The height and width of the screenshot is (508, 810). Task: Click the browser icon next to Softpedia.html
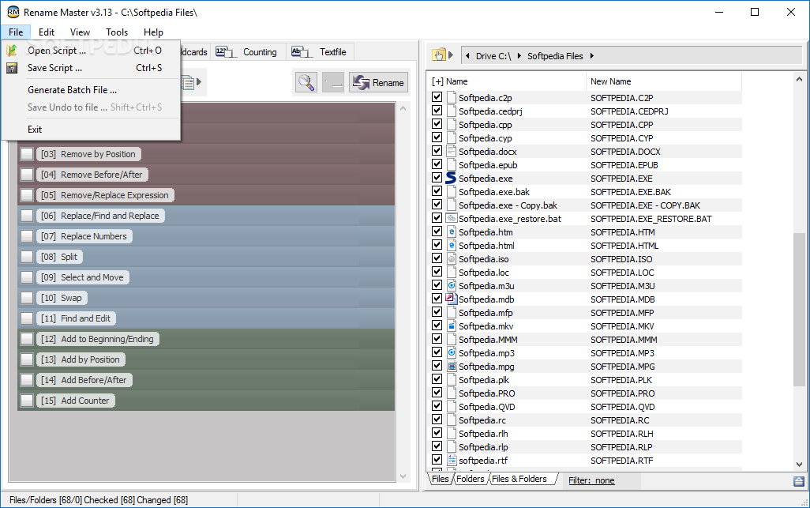[451, 246]
